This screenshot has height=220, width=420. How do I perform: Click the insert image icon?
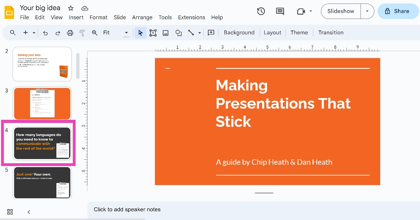tap(166, 33)
